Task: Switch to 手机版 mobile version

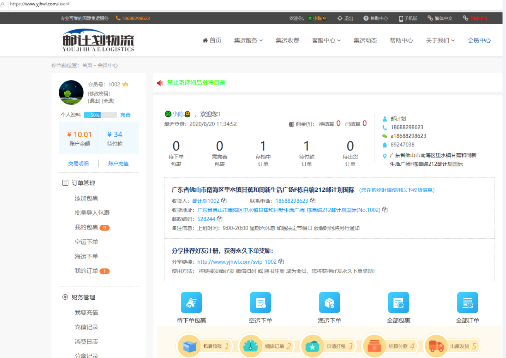Action: coord(408,18)
